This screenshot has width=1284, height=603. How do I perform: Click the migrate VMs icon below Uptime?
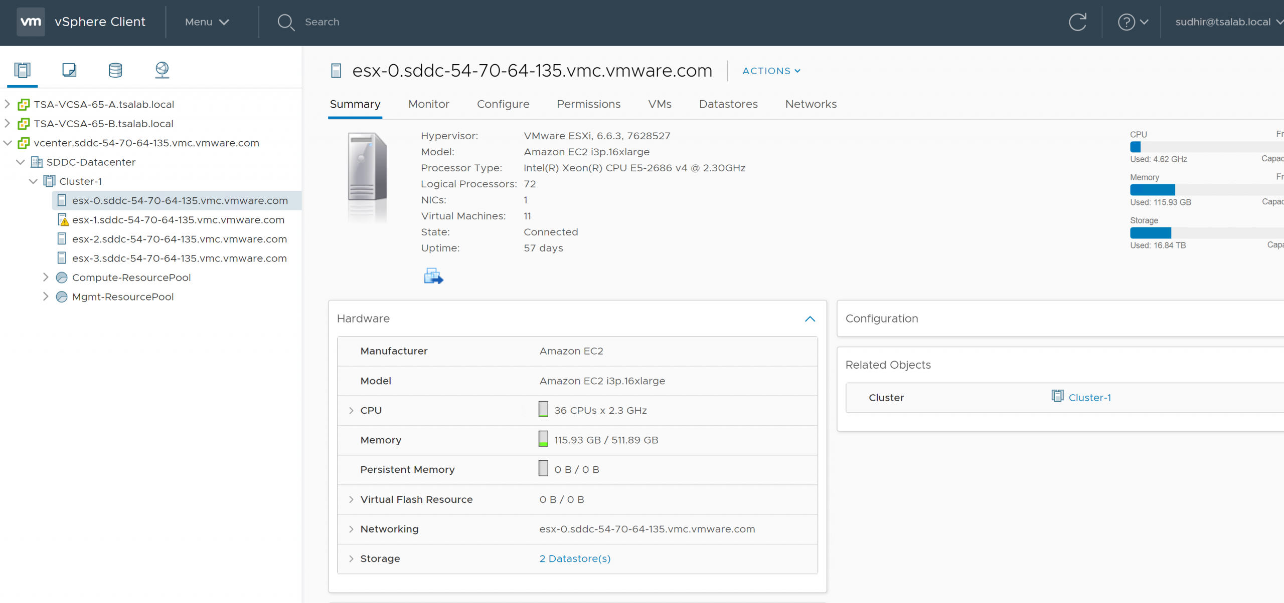point(433,276)
